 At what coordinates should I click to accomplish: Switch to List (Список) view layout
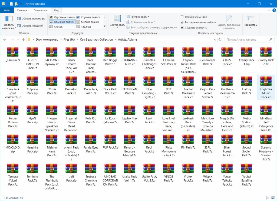51,27
